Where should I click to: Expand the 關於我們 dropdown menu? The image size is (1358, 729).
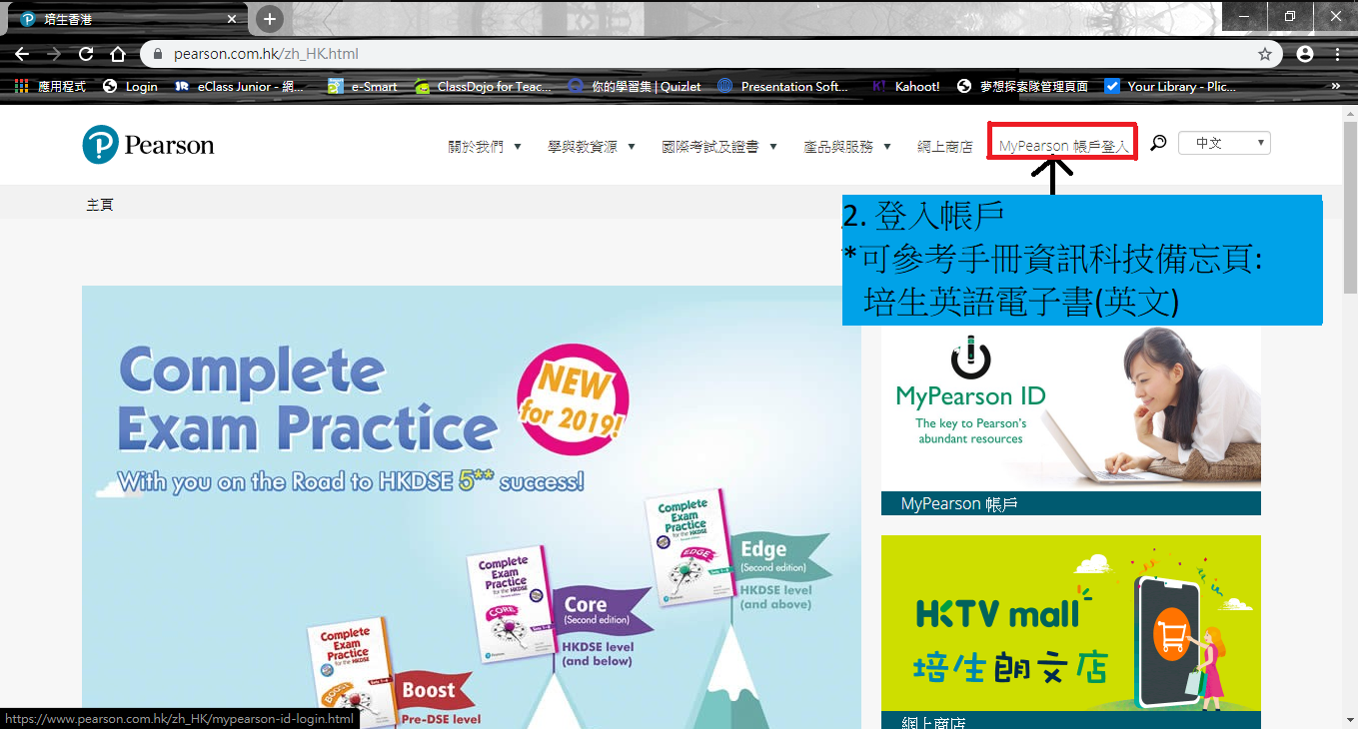(x=485, y=147)
